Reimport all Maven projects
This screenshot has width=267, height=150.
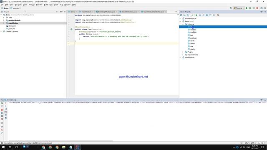click(x=181, y=15)
